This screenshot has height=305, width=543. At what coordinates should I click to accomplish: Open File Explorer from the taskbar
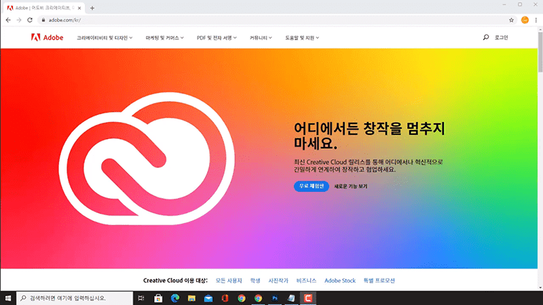point(191,298)
